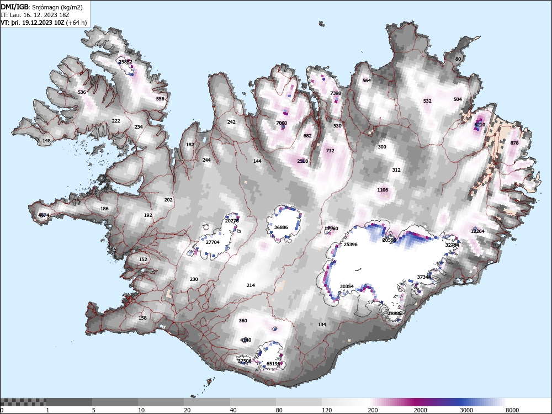552x414 pixels.
Task: Click the IT: Lau. 16. 12. 2023 18Z line
Action: click(35, 15)
